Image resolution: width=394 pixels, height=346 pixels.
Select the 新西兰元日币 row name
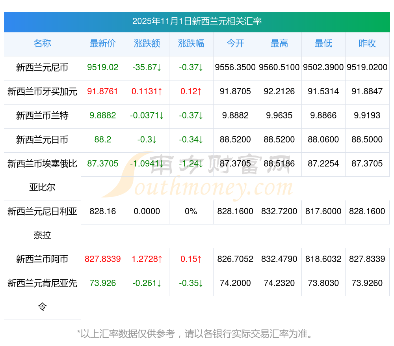click(42, 140)
